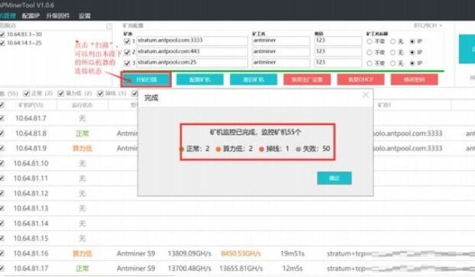
Task: Toggle the 算力低 (2) filter checkbox
Action: tap(61, 94)
